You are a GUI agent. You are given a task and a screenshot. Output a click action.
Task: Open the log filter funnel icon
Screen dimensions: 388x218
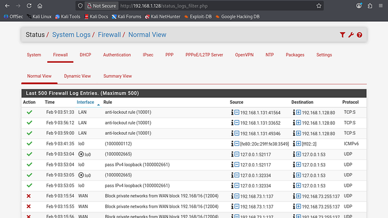click(x=343, y=35)
